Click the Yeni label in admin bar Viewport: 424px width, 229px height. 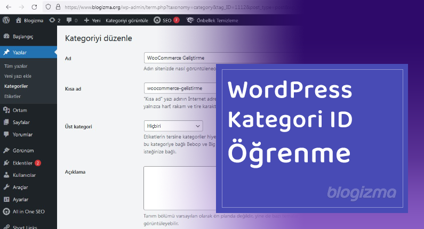click(x=96, y=21)
